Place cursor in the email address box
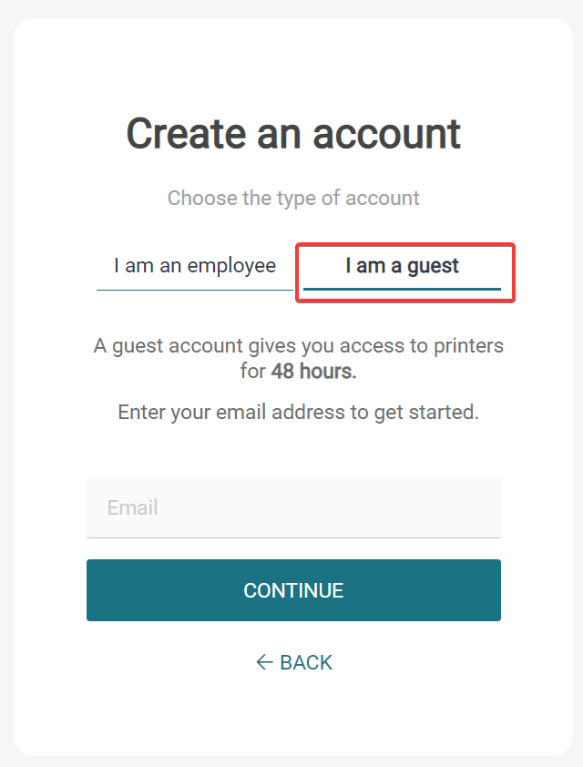The image size is (583, 767). click(293, 507)
